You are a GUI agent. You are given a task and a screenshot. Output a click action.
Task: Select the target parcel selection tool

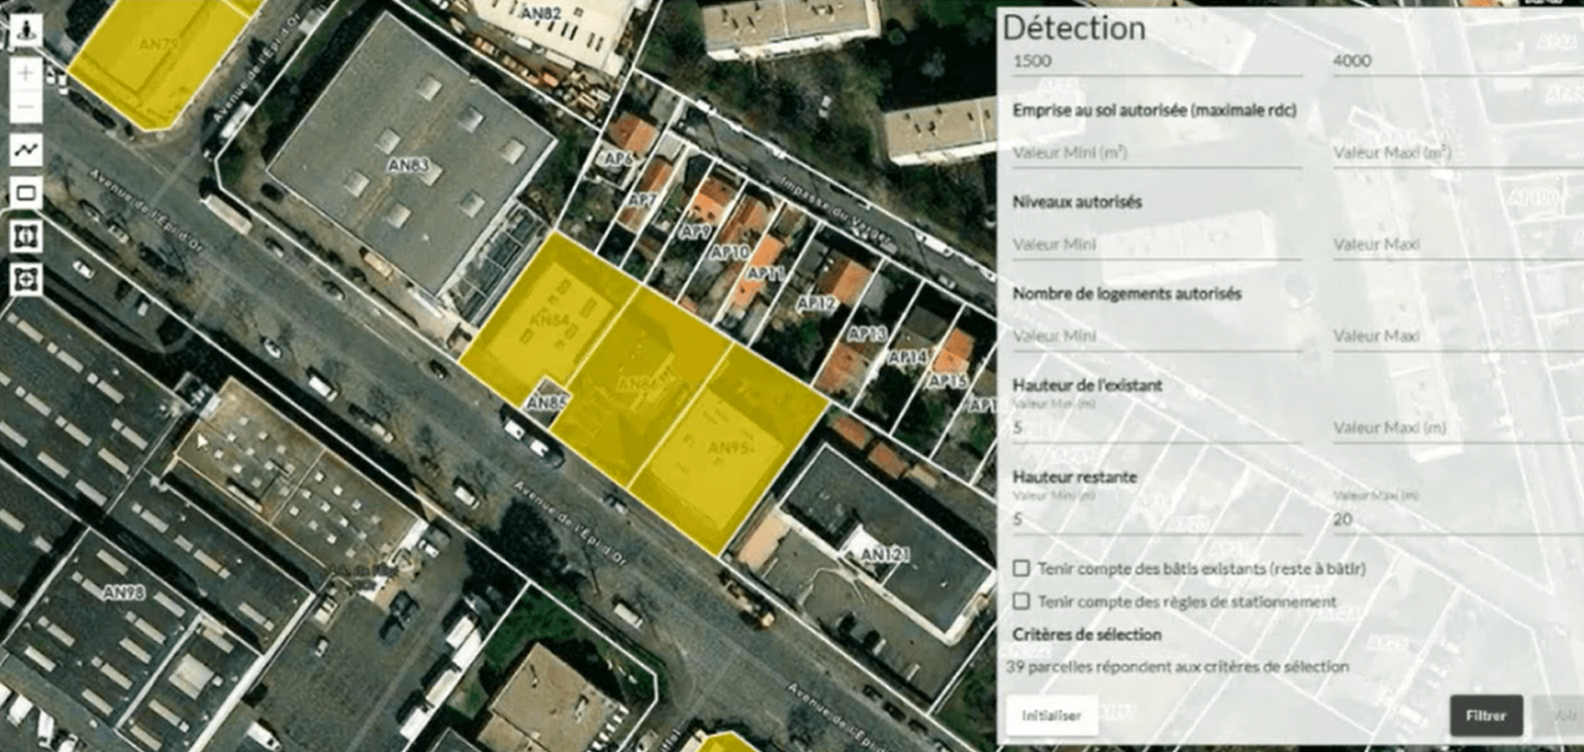[26, 279]
